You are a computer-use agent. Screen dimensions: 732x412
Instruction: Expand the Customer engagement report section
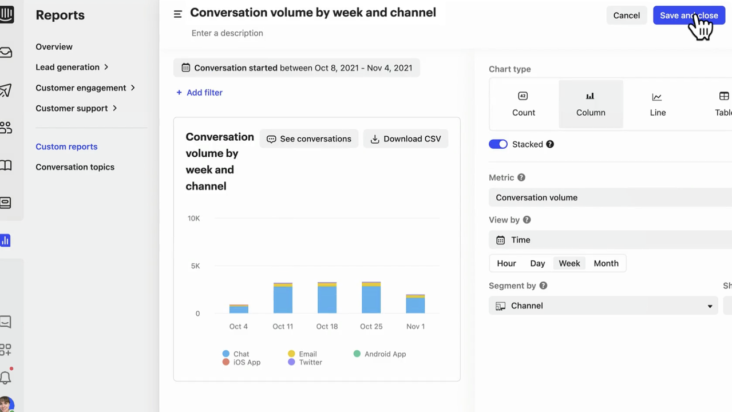[81, 88]
